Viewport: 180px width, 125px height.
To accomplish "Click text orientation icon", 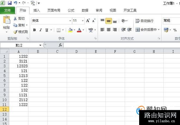I will (123, 21).
